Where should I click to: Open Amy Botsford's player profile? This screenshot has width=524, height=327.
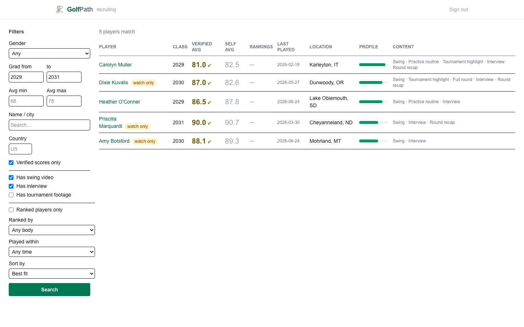click(x=114, y=141)
